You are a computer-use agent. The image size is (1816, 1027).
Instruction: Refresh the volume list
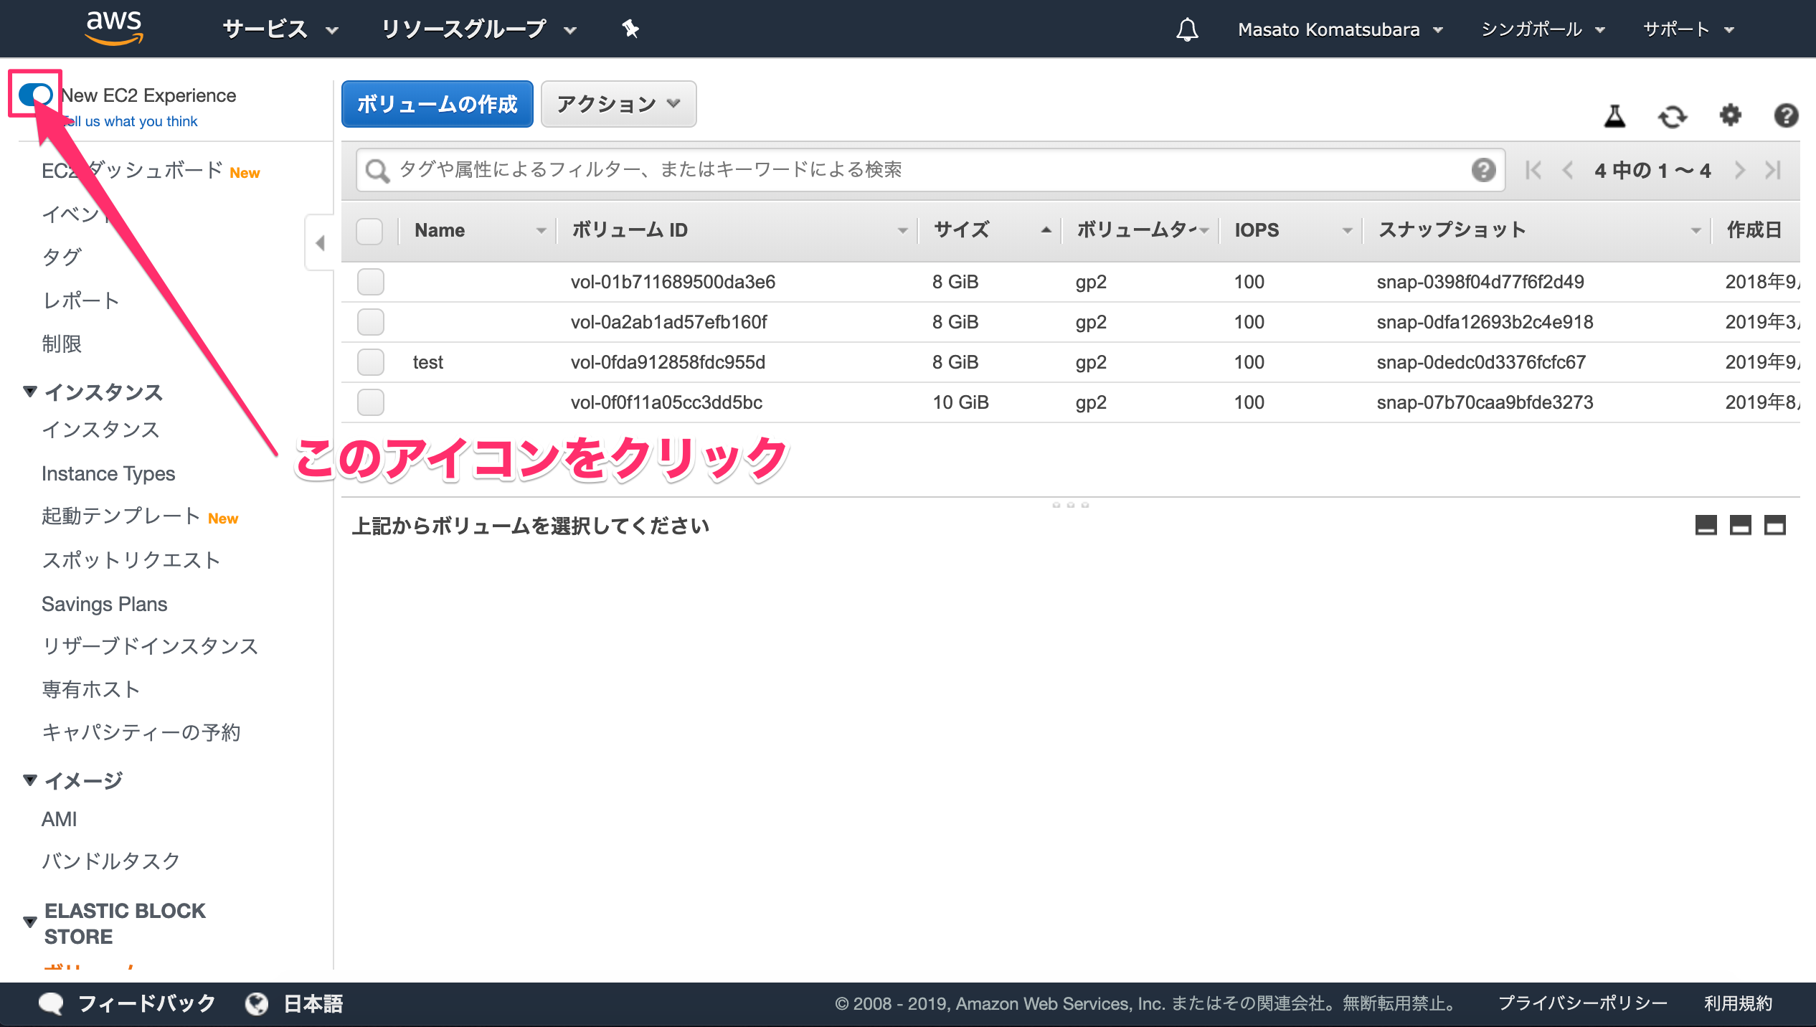pyautogui.click(x=1673, y=115)
